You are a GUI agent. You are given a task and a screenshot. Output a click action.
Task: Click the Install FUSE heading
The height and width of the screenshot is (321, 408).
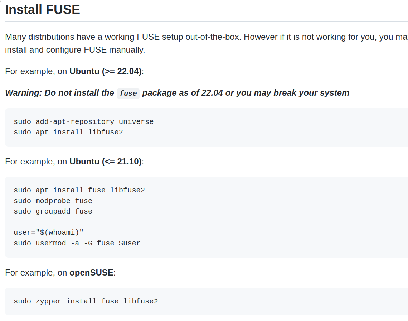click(42, 10)
